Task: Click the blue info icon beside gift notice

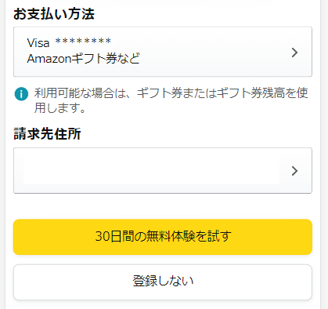Action: click(x=21, y=94)
